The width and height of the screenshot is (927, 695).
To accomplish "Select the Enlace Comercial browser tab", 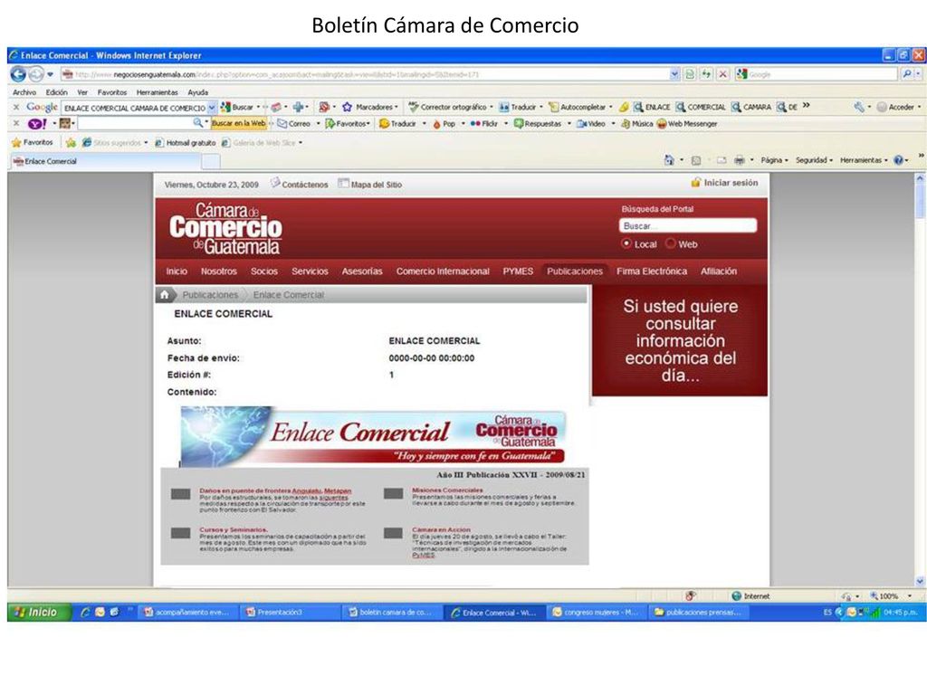I will tap(107, 161).
